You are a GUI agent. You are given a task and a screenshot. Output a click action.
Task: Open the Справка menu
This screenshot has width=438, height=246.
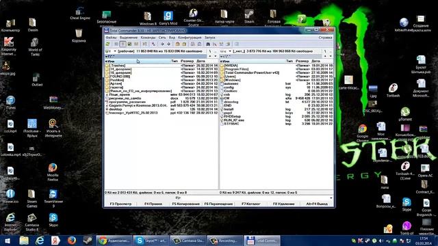pos(326,38)
